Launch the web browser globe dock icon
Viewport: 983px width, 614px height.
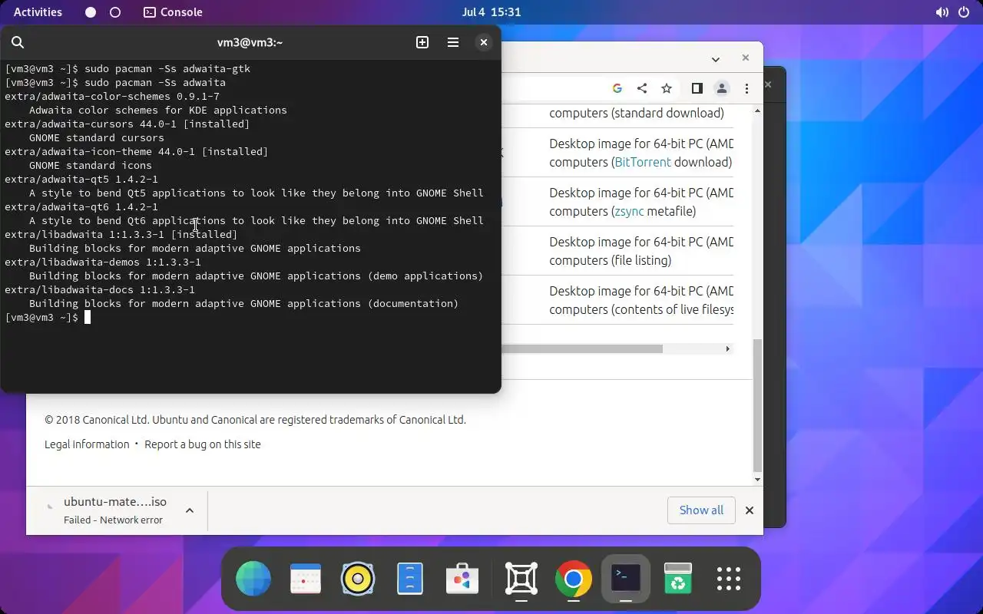253,579
